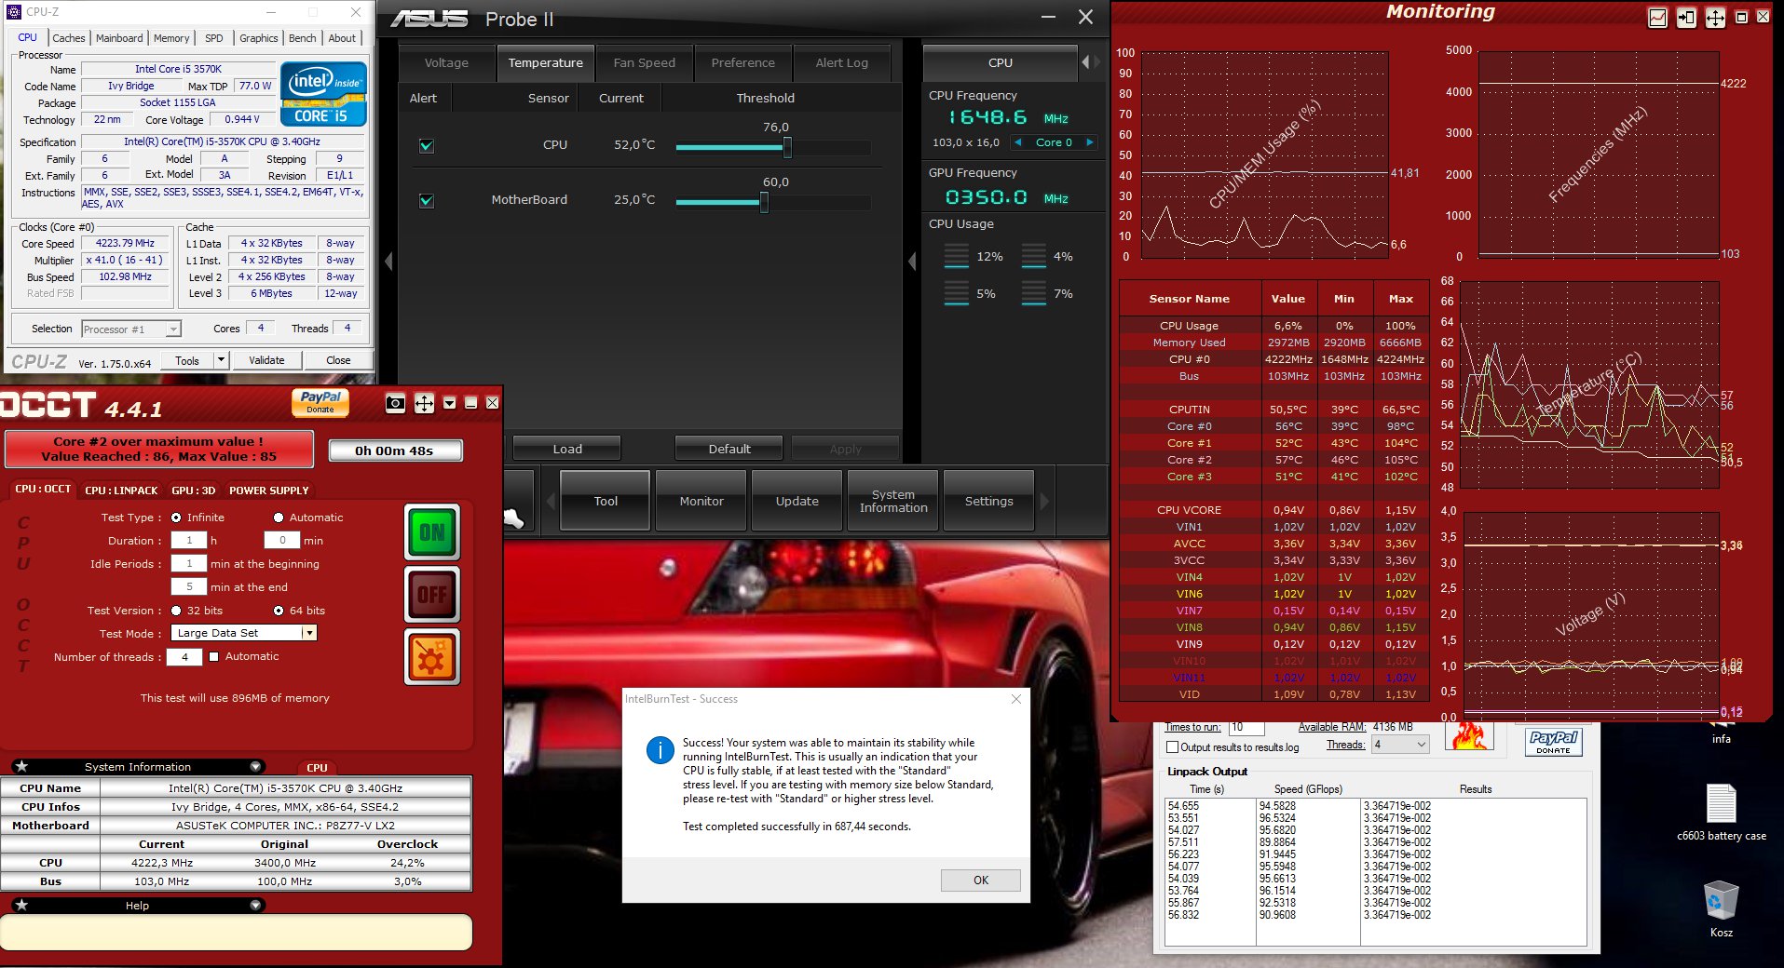Click the CPU-Z app icon in title bar

[13, 12]
